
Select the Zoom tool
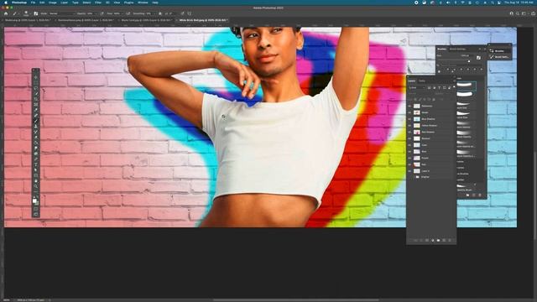click(x=35, y=186)
